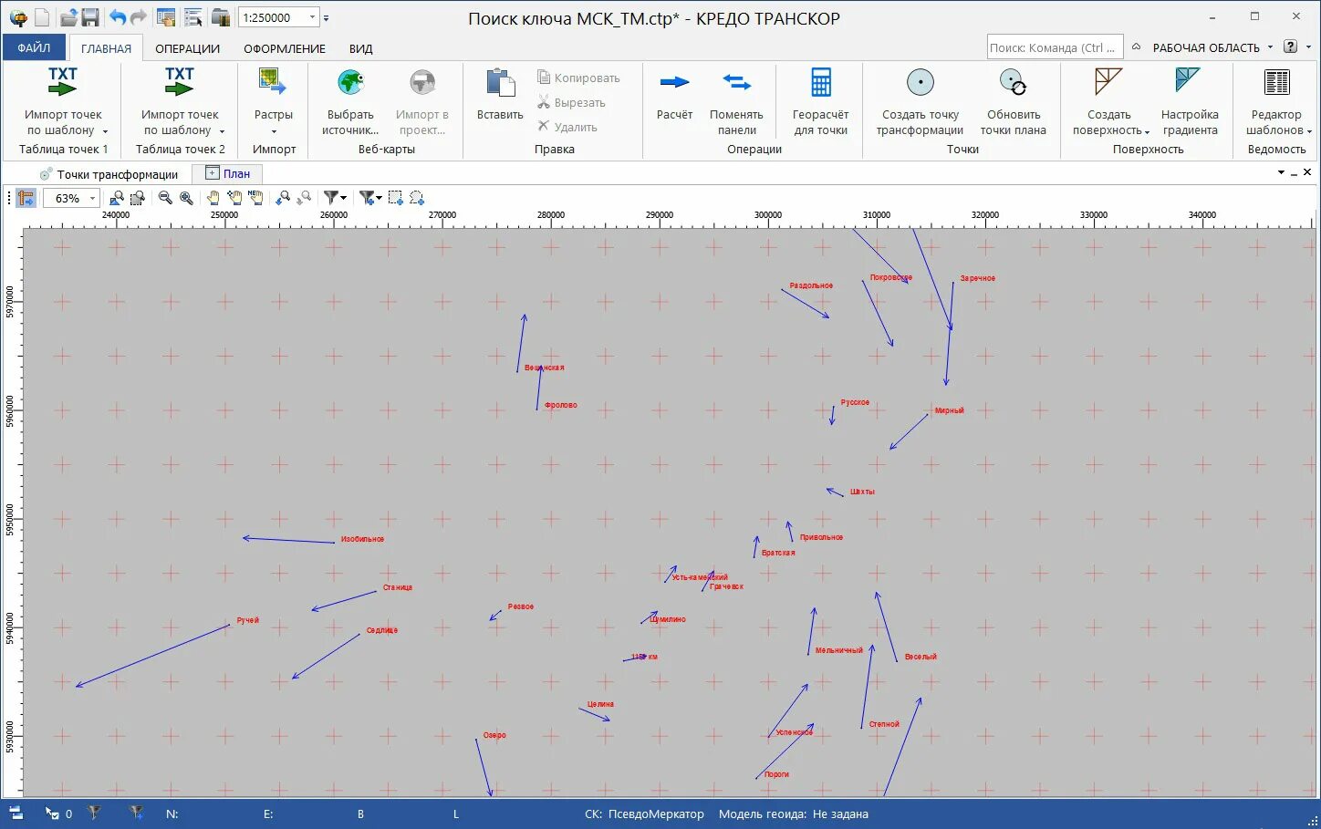Select the 'План' panel tab

click(x=227, y=173)
